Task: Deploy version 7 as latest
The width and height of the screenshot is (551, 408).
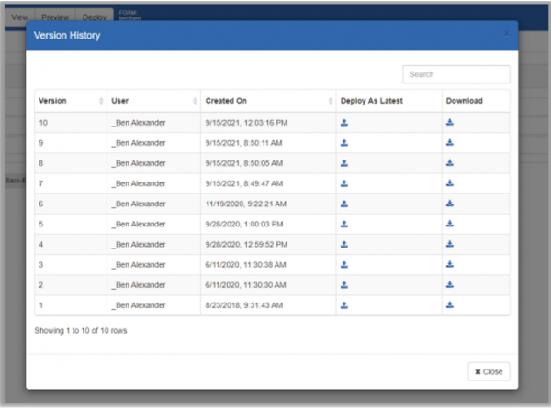Action: click(344, 183)
